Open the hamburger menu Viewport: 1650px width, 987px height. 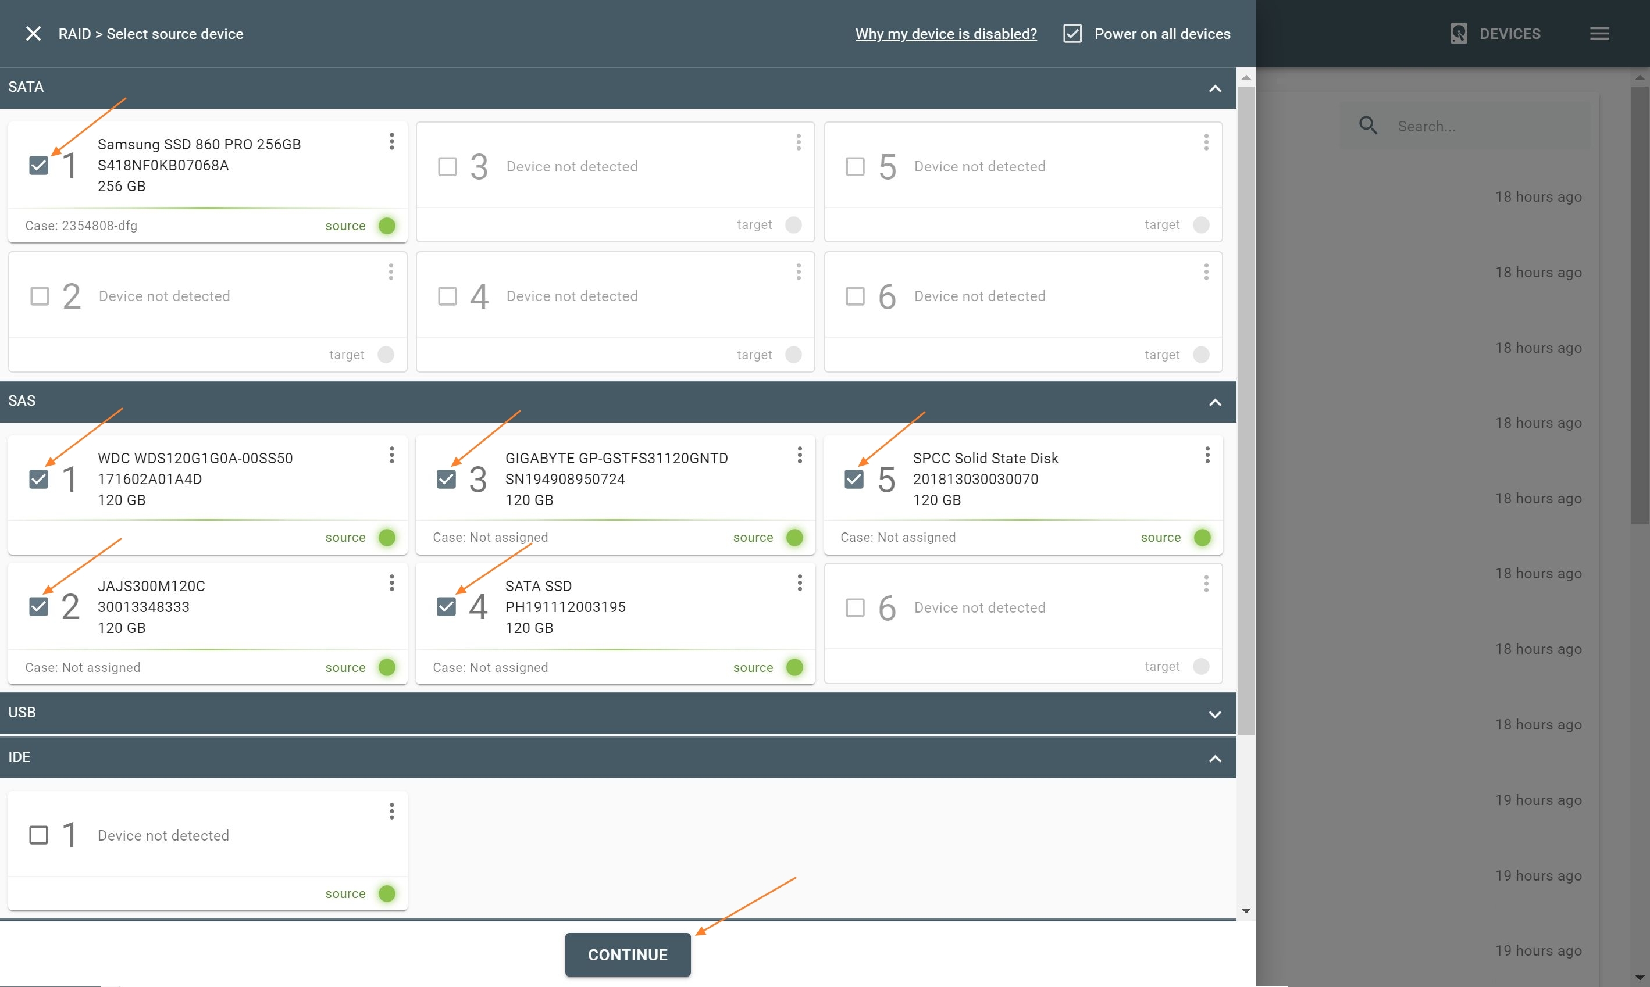(x=1599, y=33)
